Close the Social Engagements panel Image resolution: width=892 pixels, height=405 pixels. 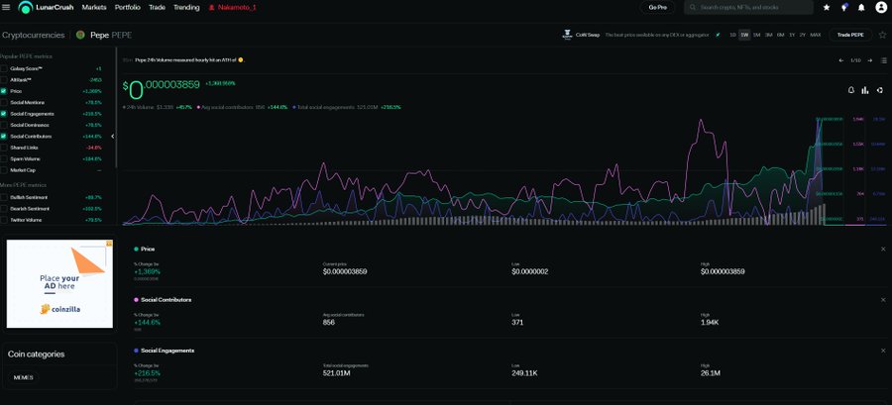pyautogui.click(x=883, y=351)
